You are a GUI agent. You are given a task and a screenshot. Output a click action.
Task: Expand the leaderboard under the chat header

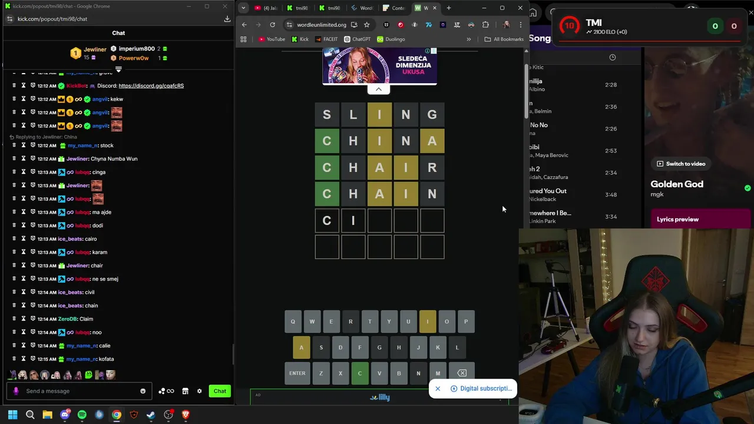click(x=118, y=69)
